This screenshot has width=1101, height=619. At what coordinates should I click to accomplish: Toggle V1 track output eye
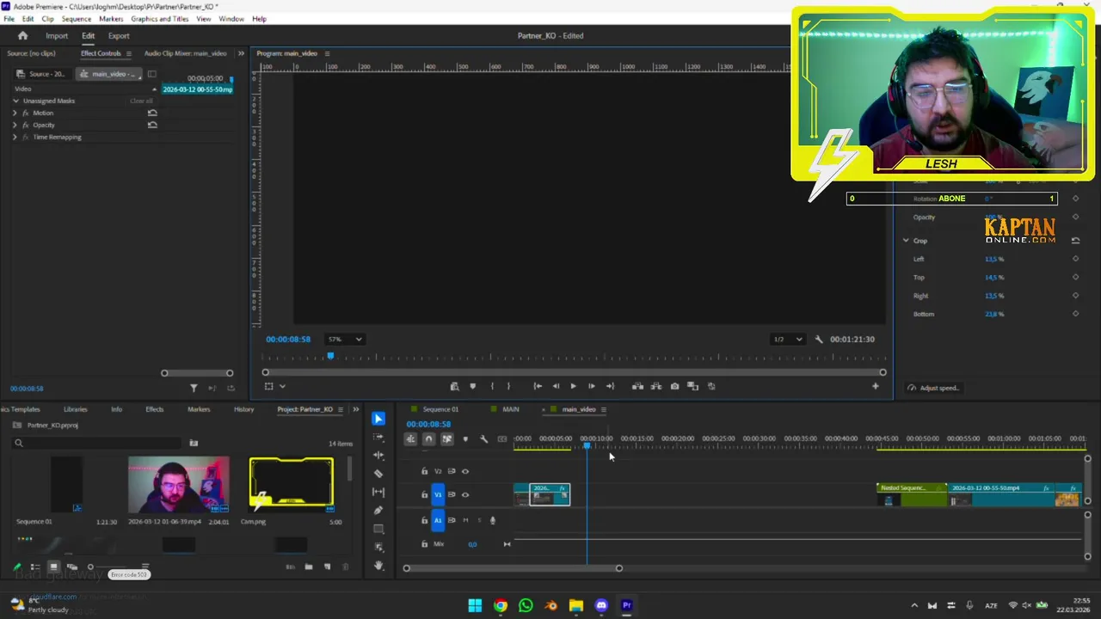465,494
